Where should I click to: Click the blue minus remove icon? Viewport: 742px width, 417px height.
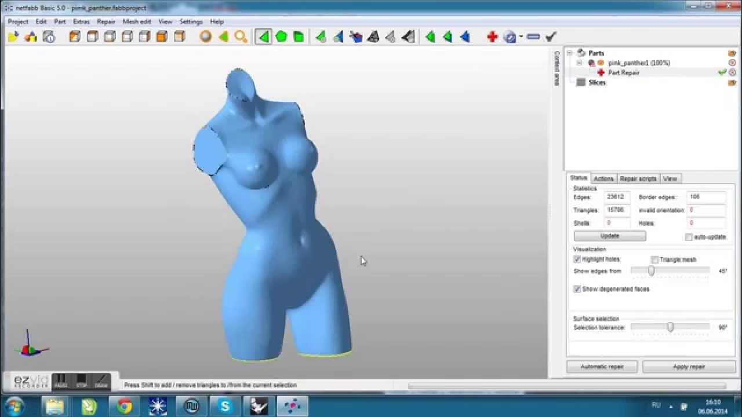tap(533, 37)
